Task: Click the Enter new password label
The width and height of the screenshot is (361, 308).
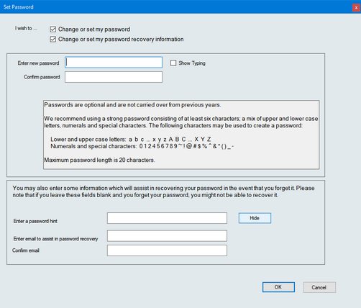Action: pyautogui.click(x=38, y=63)
